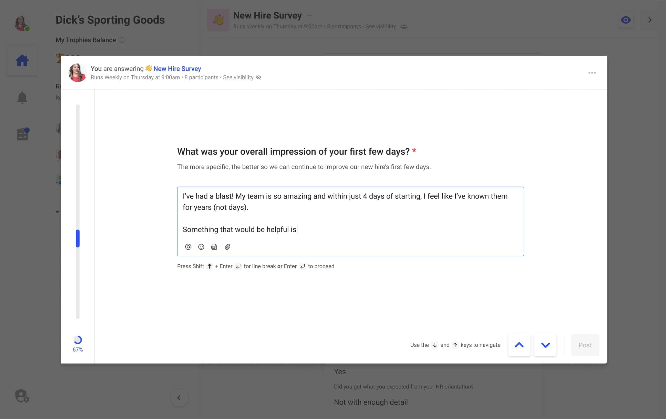
Task: Open the @ mention picker in the answer box
Action: click(188, 247)
